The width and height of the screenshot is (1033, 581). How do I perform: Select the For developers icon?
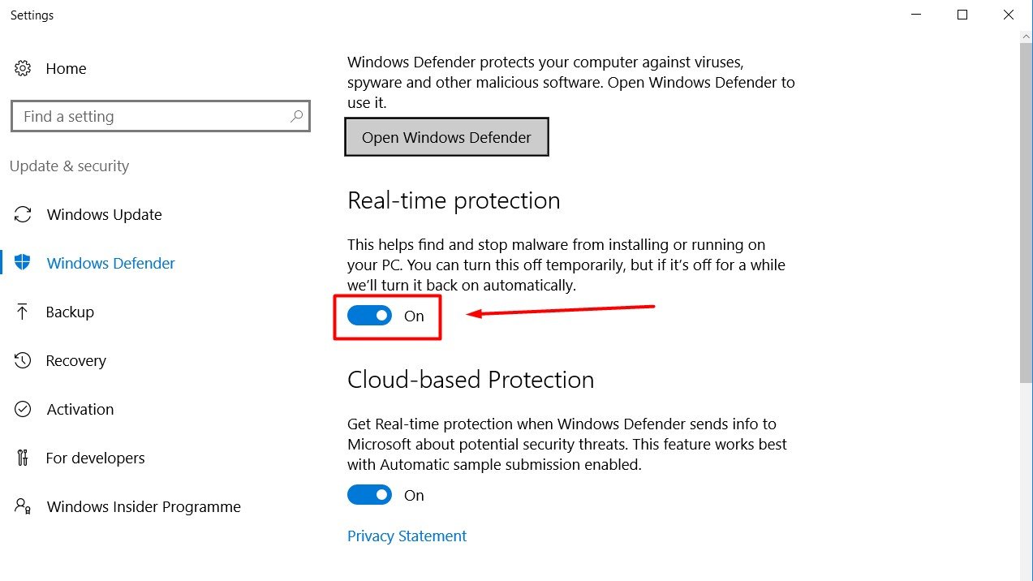pos(22,458)
